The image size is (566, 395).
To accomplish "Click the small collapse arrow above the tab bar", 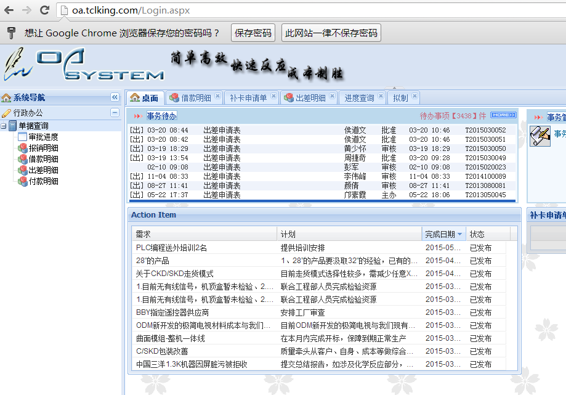I will [x=394, y=88].
